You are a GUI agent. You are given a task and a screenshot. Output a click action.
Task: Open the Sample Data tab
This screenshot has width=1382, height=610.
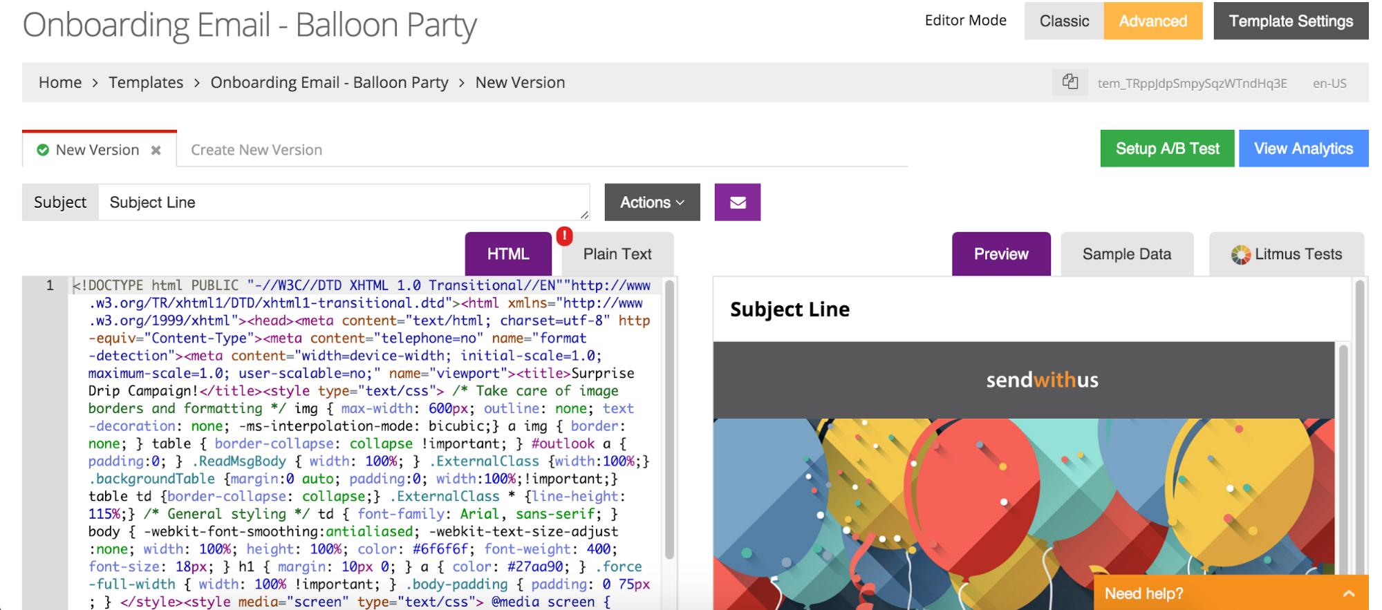click(x=1126, y=254)
